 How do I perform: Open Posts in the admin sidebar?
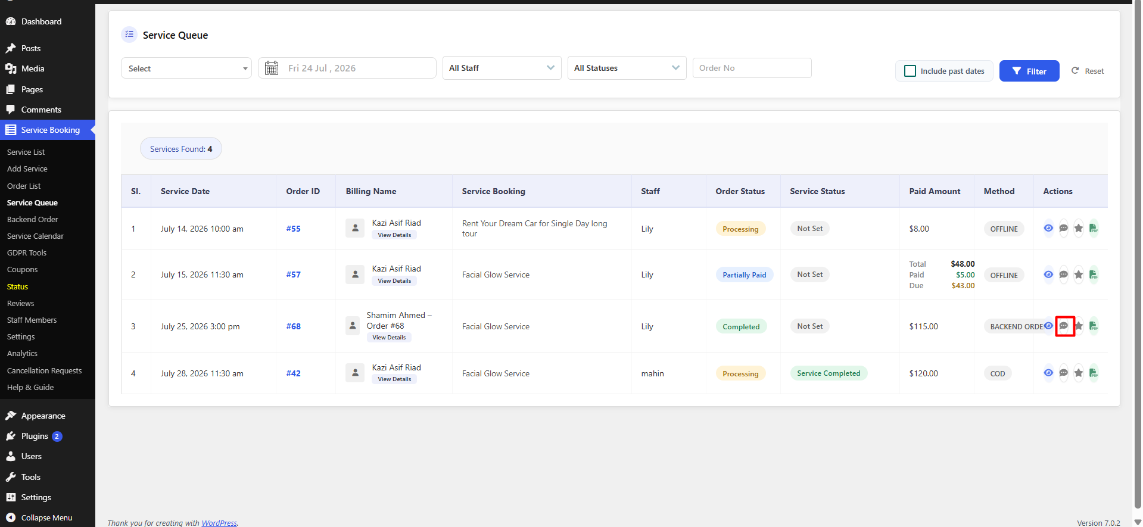(48, 48)
